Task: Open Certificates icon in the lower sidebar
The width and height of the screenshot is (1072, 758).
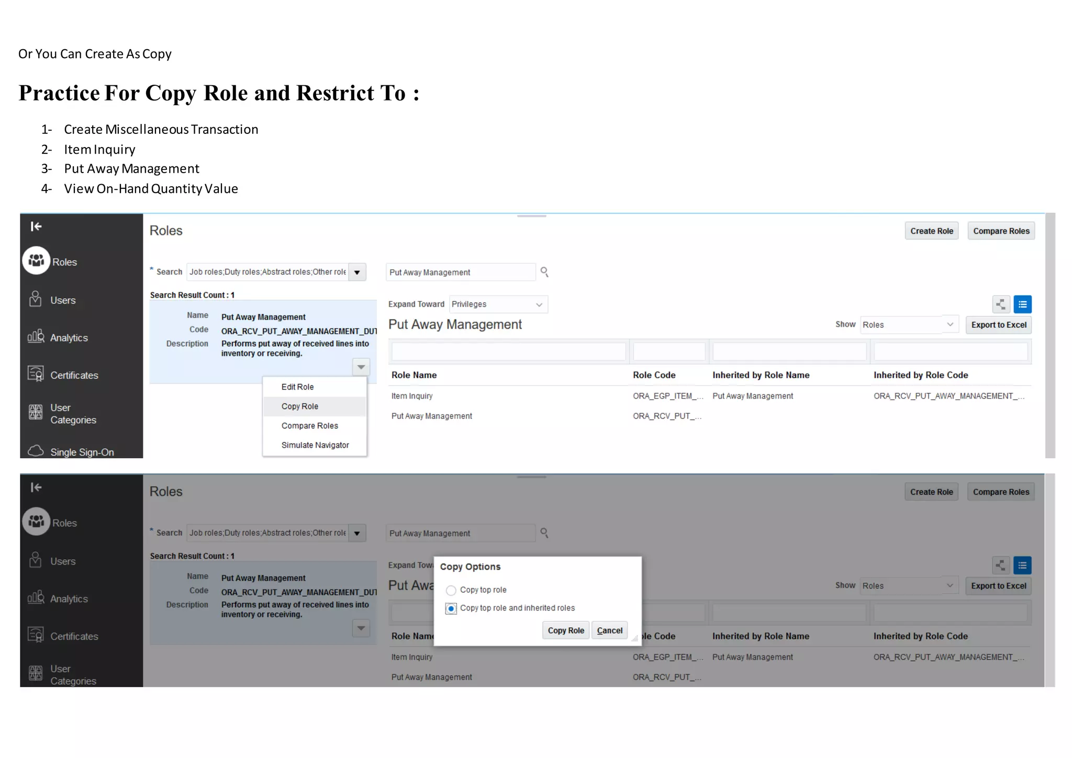Action: coord(36,635)
